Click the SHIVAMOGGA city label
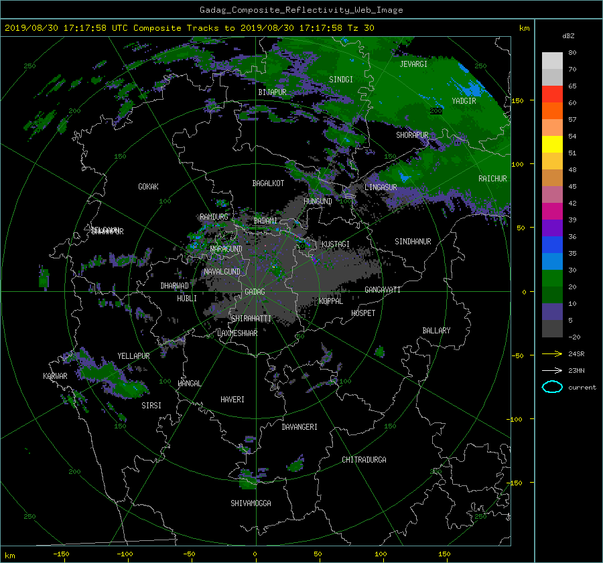This screenshot has width=603, height=563. (251, 503)
